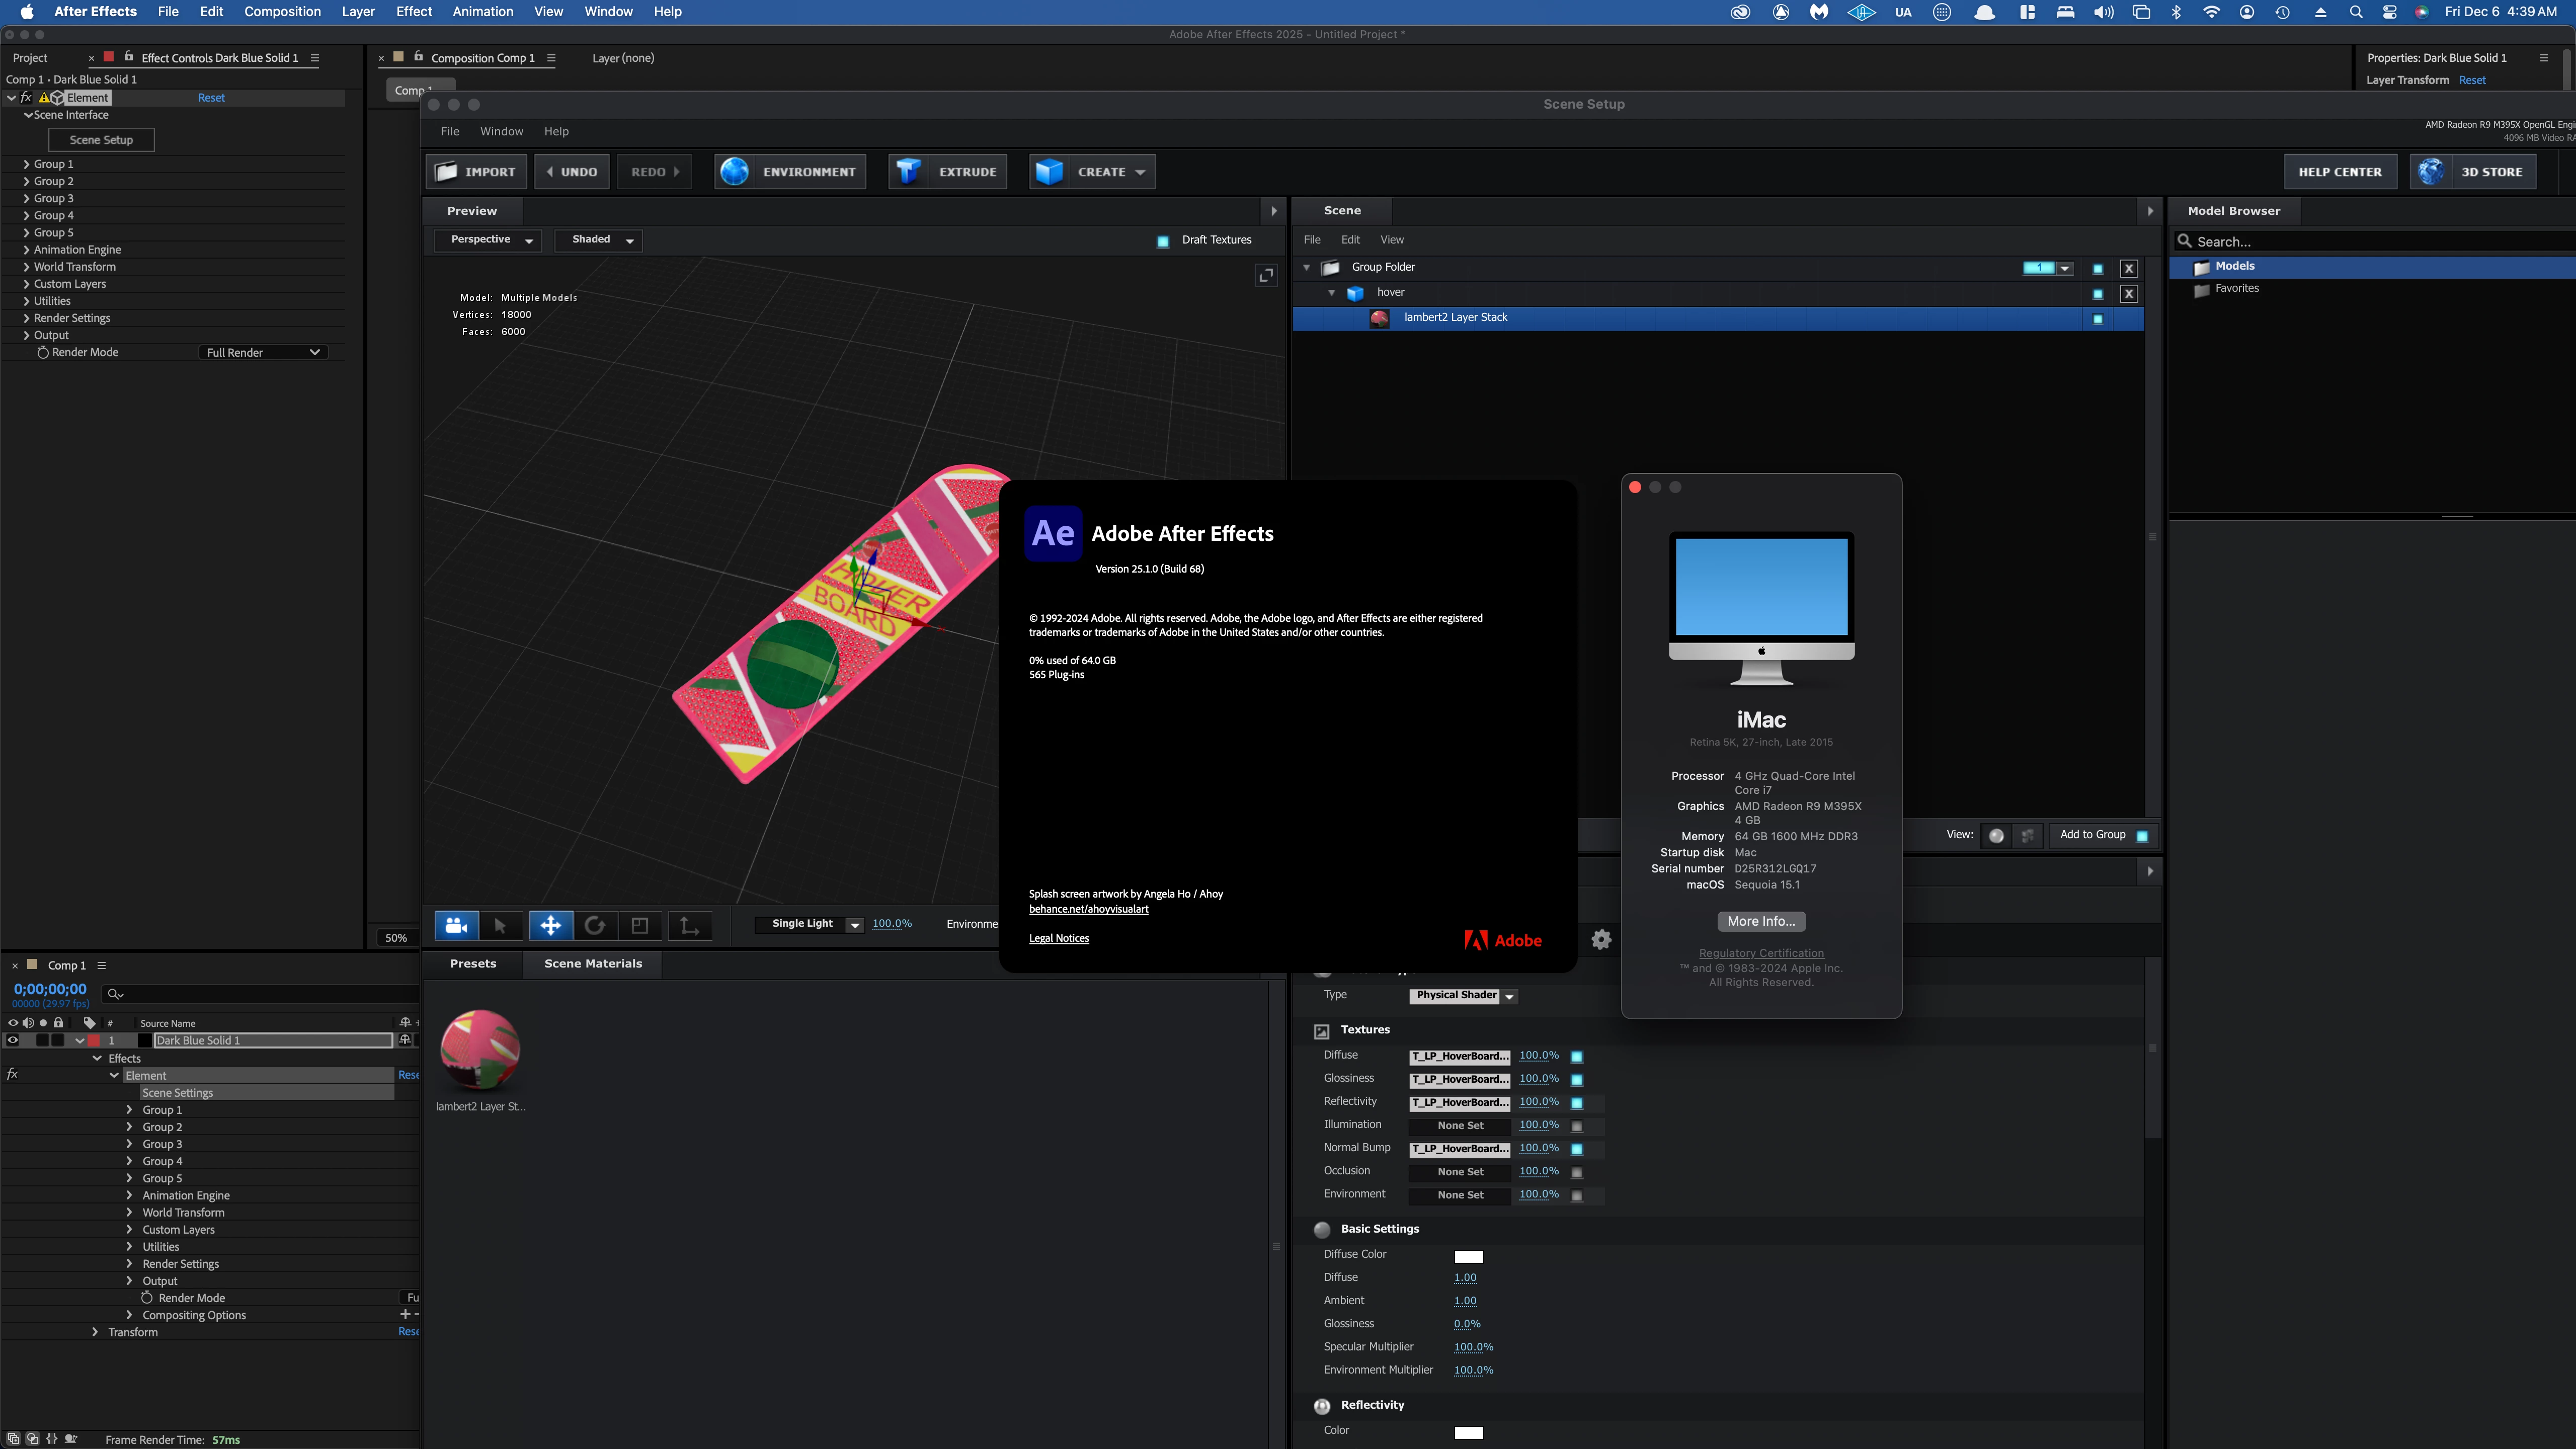2576x1449 pixels.
Task: Open the Perspective view dropdown
Action: coord(489,240)
